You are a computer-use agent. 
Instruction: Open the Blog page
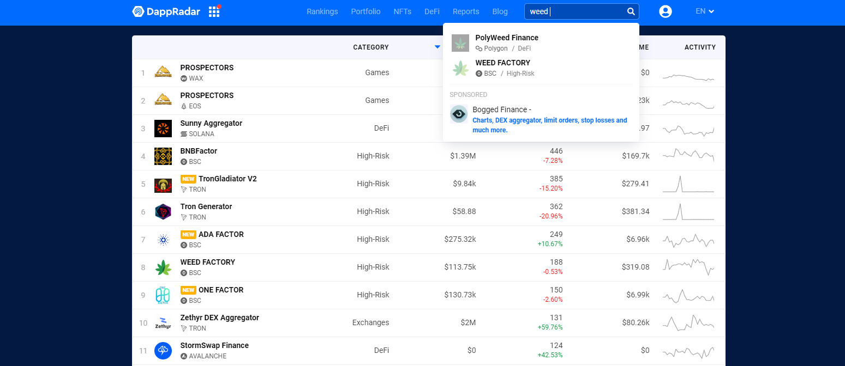click(x=500, y=11)
